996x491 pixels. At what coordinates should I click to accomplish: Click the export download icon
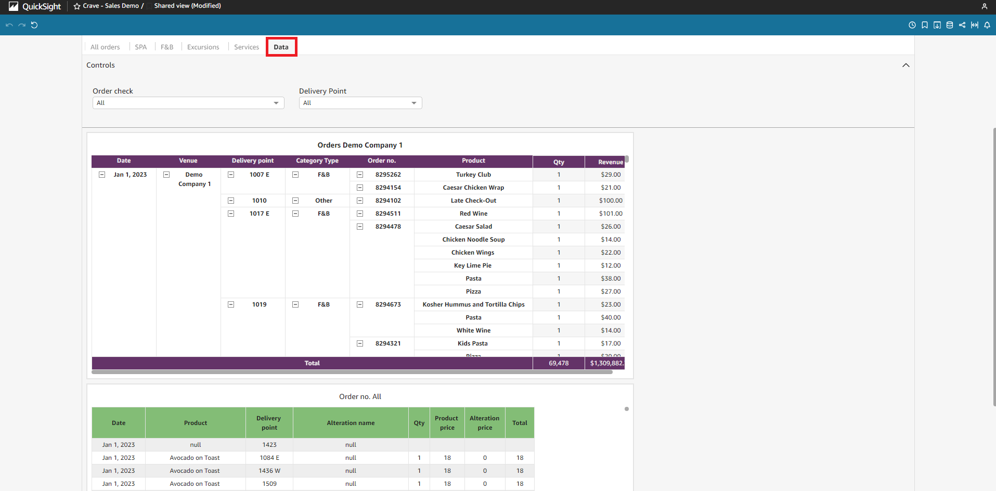(937, 25)
